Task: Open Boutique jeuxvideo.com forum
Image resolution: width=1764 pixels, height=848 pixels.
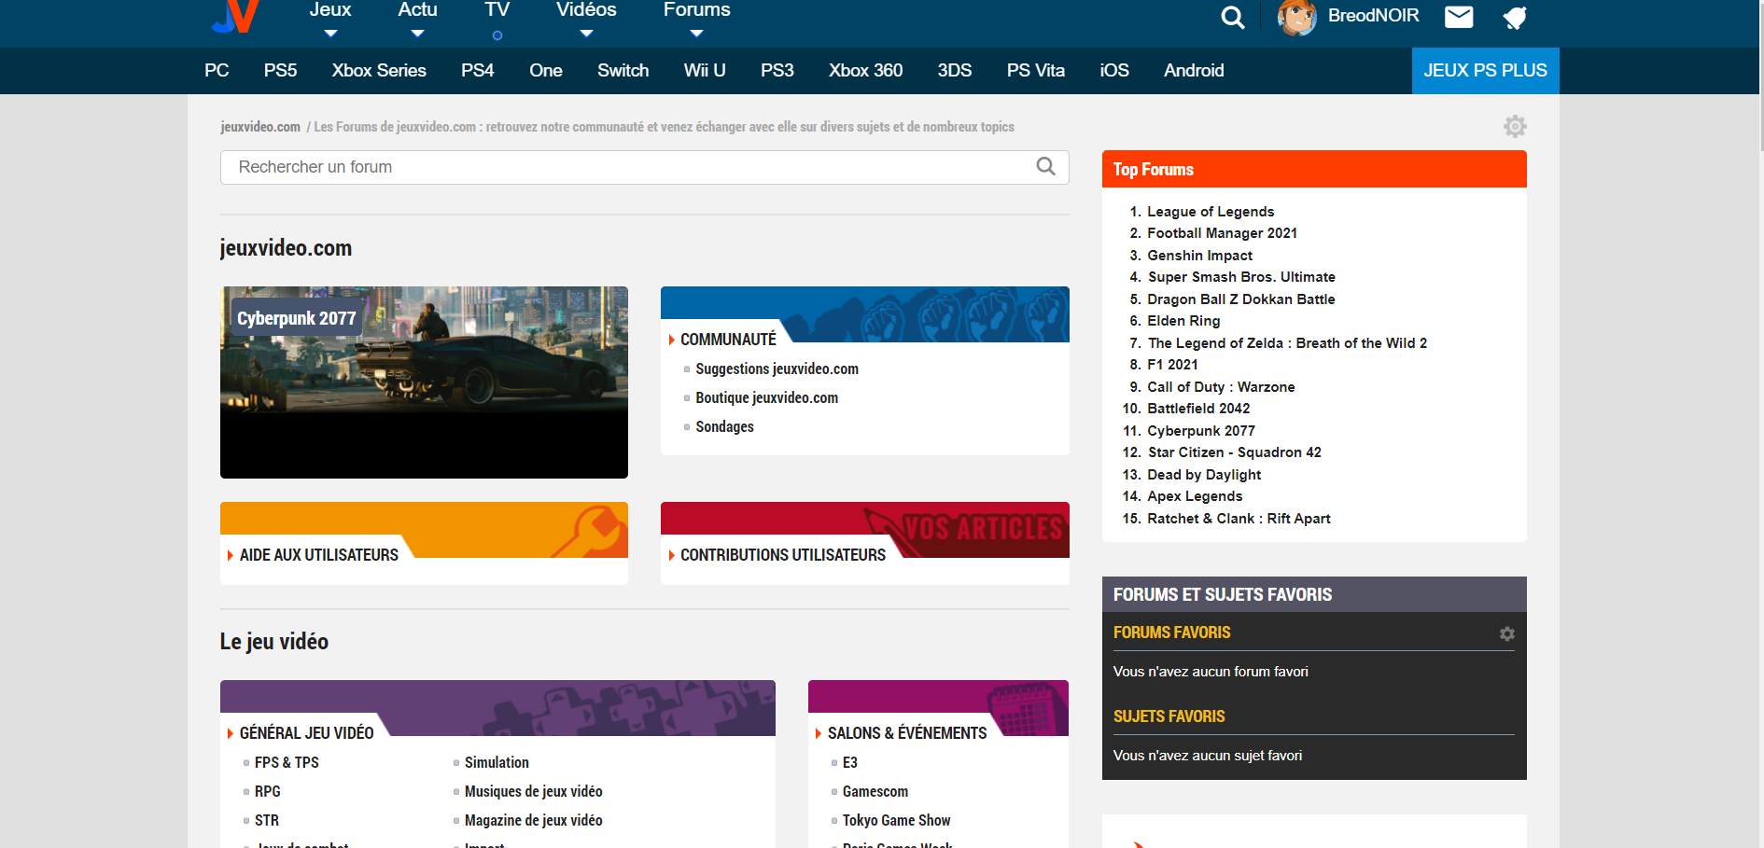Action: tap(766, 398)
